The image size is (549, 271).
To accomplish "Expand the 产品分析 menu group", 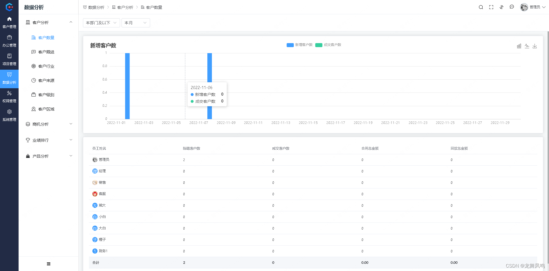I will [x=49, y=156].
